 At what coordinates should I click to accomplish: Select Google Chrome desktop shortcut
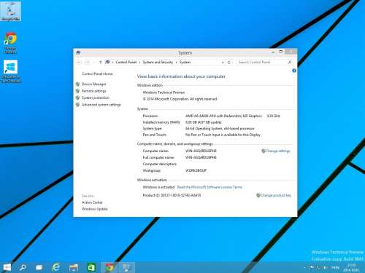point(10,42)
